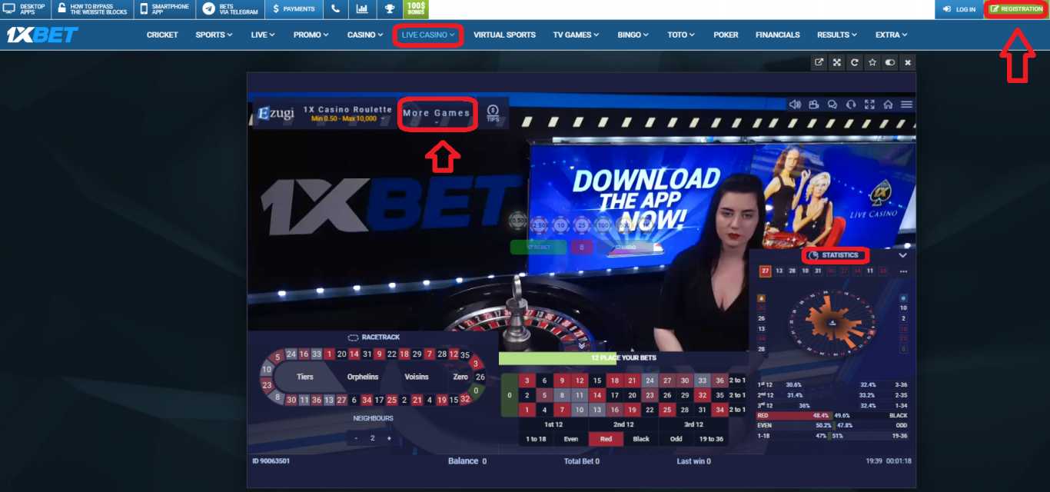Increase neighbours count with plus

point(389,438)
